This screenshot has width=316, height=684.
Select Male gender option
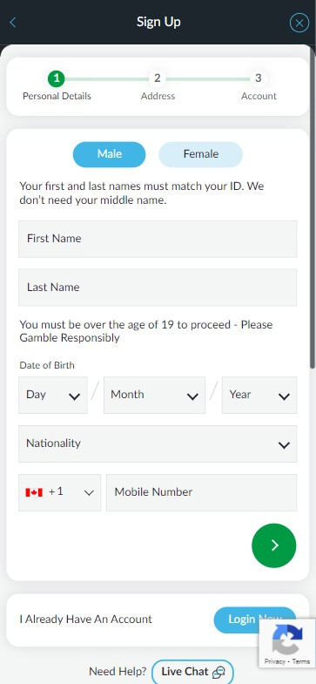pos(110,154)
